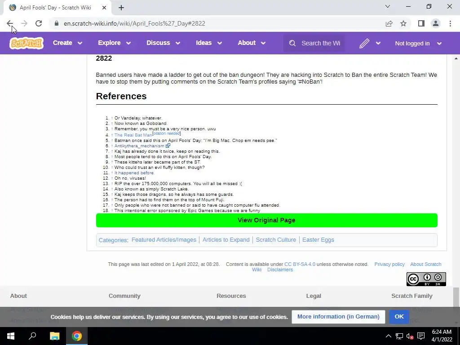Click the taskbar clock and date
Screen dimensions: 460x345
click(x=442, y=336)
